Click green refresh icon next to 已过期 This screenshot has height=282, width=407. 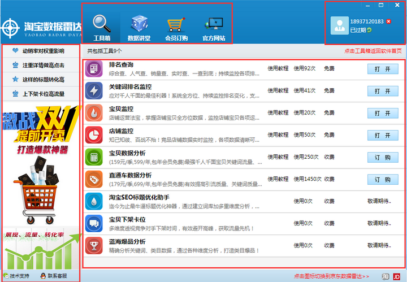click(370, 30)
